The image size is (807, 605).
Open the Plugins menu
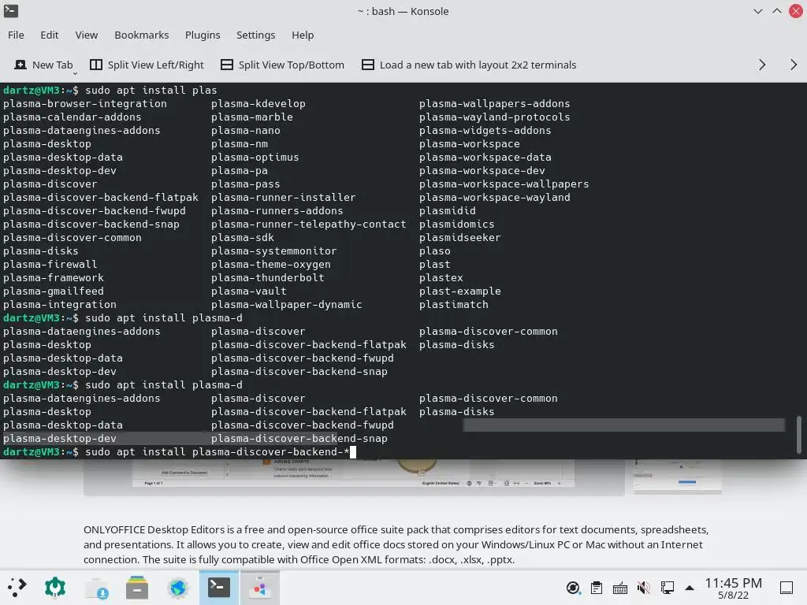tap(203, 35)
